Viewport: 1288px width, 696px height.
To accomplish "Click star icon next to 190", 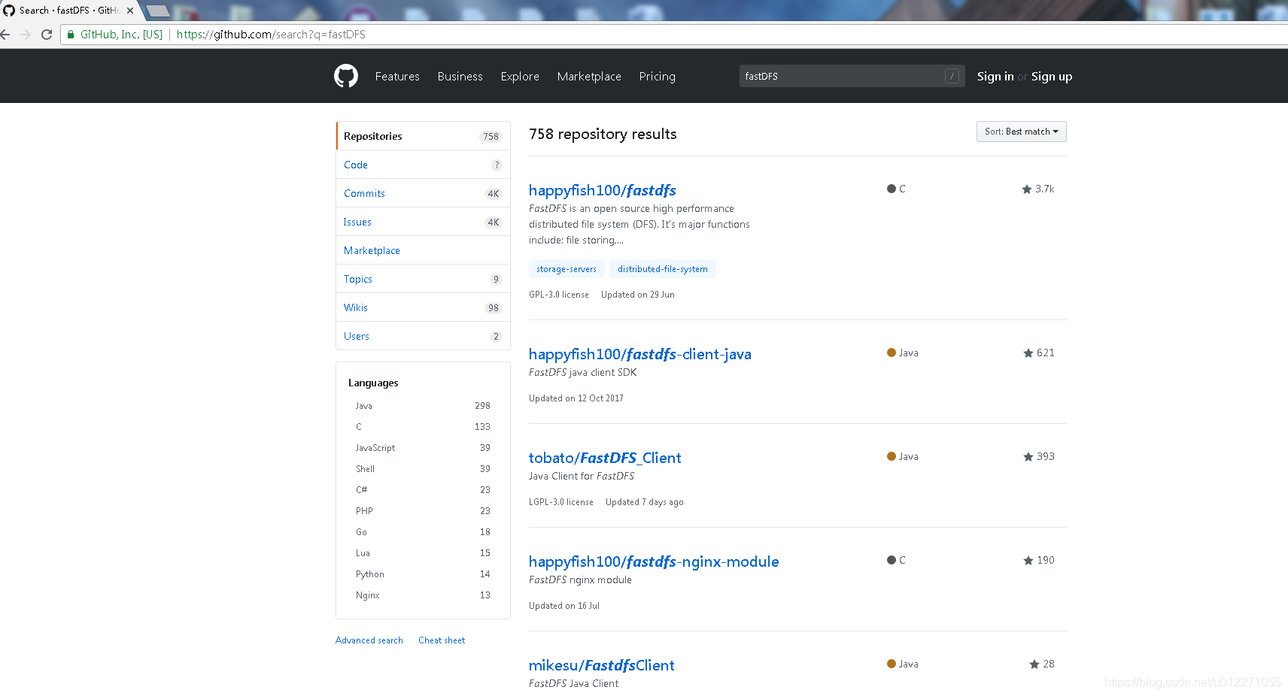I will pyautogui.click(x=1028, y=561).
